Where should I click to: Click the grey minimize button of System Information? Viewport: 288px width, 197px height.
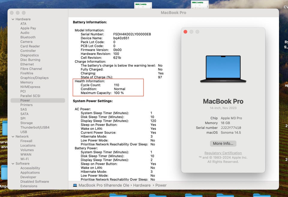point(18,13)
